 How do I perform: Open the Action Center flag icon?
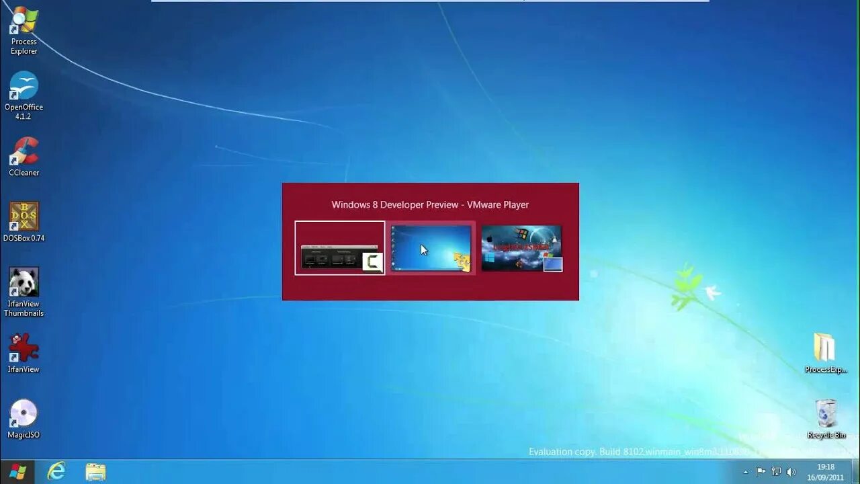761,472
